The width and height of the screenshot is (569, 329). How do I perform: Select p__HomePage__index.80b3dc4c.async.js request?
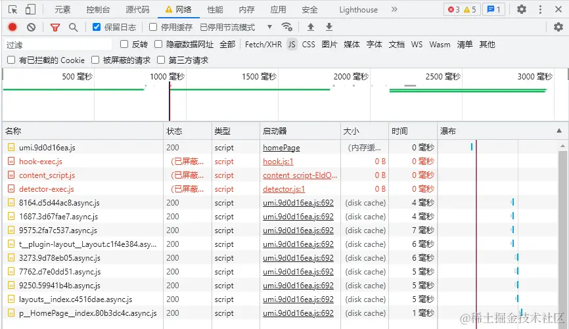(x=88, y=313)
